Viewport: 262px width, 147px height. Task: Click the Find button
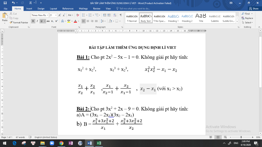[246, 14]
